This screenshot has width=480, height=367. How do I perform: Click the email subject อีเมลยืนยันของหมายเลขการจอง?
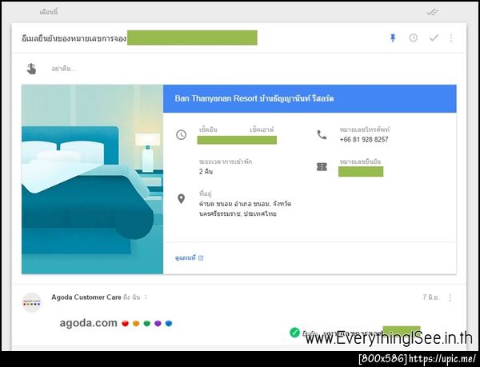(74, 38)
